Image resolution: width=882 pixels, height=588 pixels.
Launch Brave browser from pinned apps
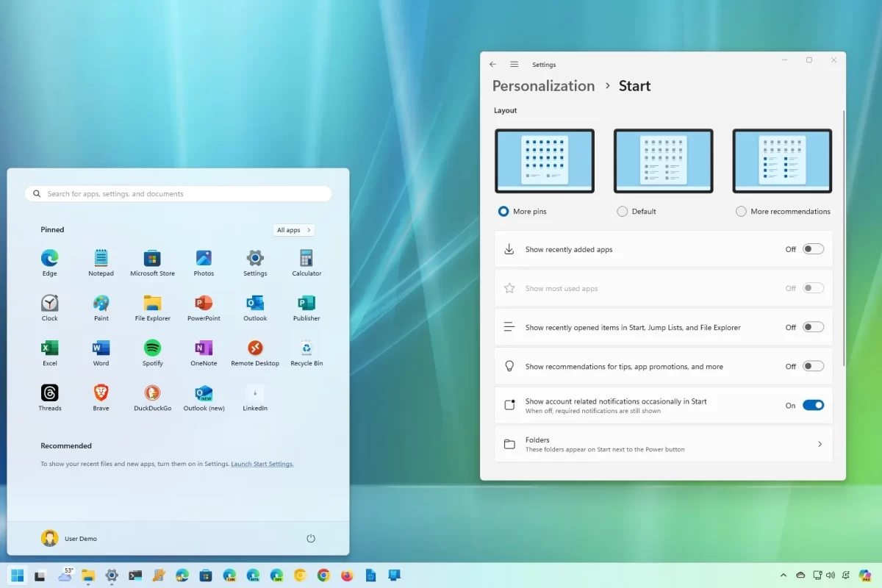click(101, 396)
